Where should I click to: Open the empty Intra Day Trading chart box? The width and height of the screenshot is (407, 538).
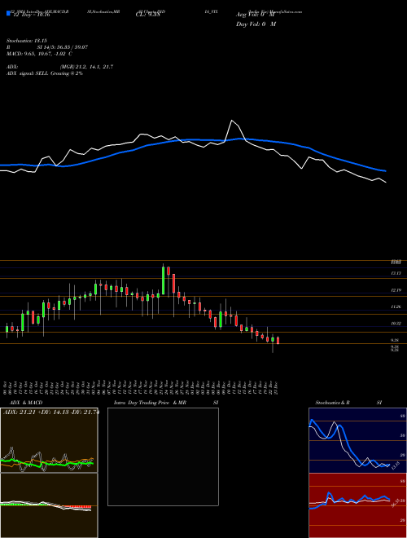tap(163, 456)
